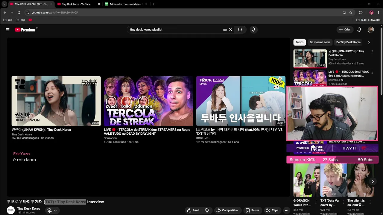This screenshot has width=383, height=215.
Task: Open the account avatar menu in YouTube
Action: [371, 30]
